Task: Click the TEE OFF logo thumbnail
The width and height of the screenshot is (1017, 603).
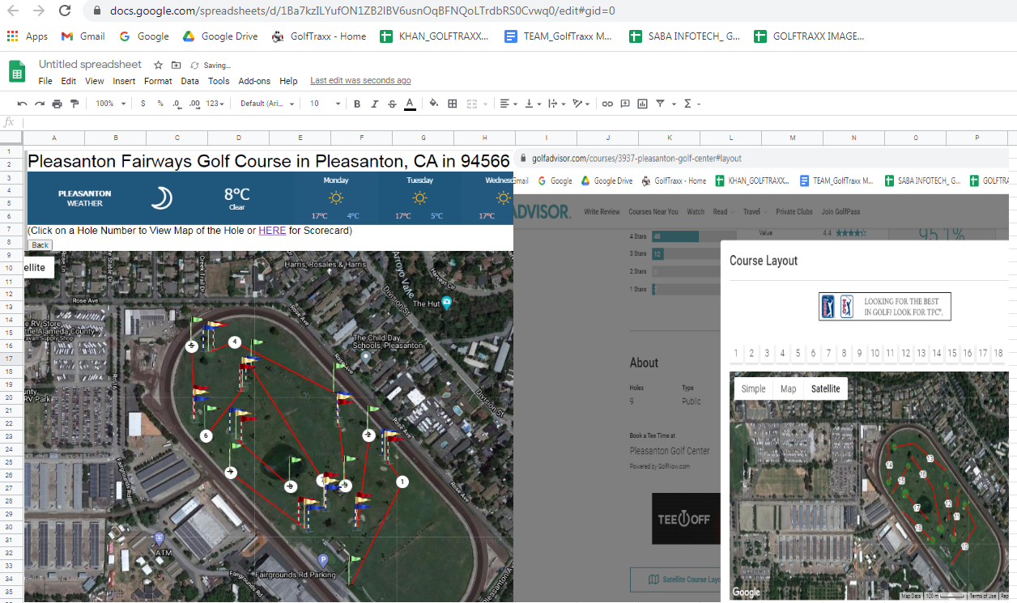Action: pos(687,518)
